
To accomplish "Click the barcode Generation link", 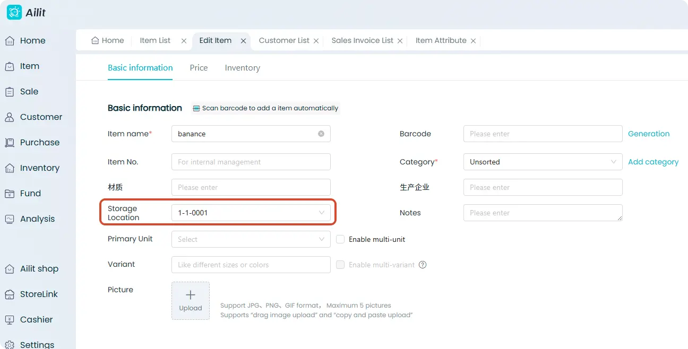I will point(649,134).
